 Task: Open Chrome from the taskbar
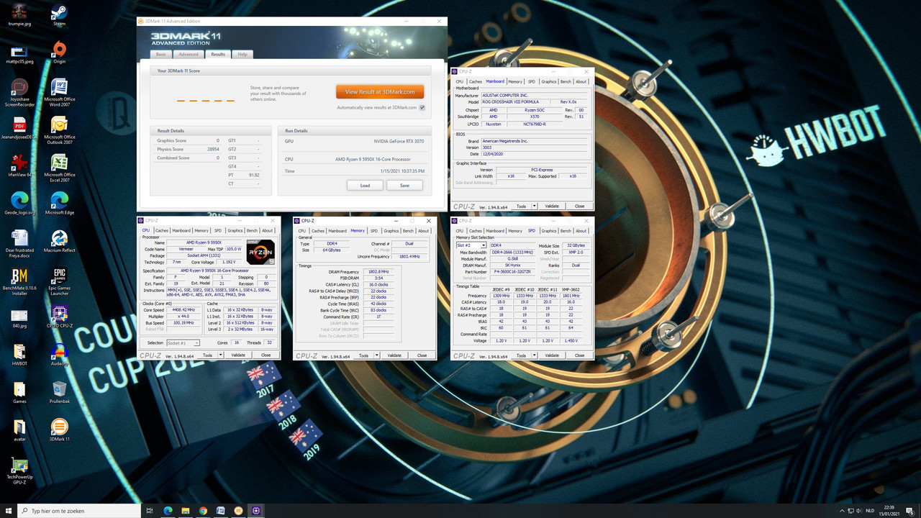coord(204,510)
